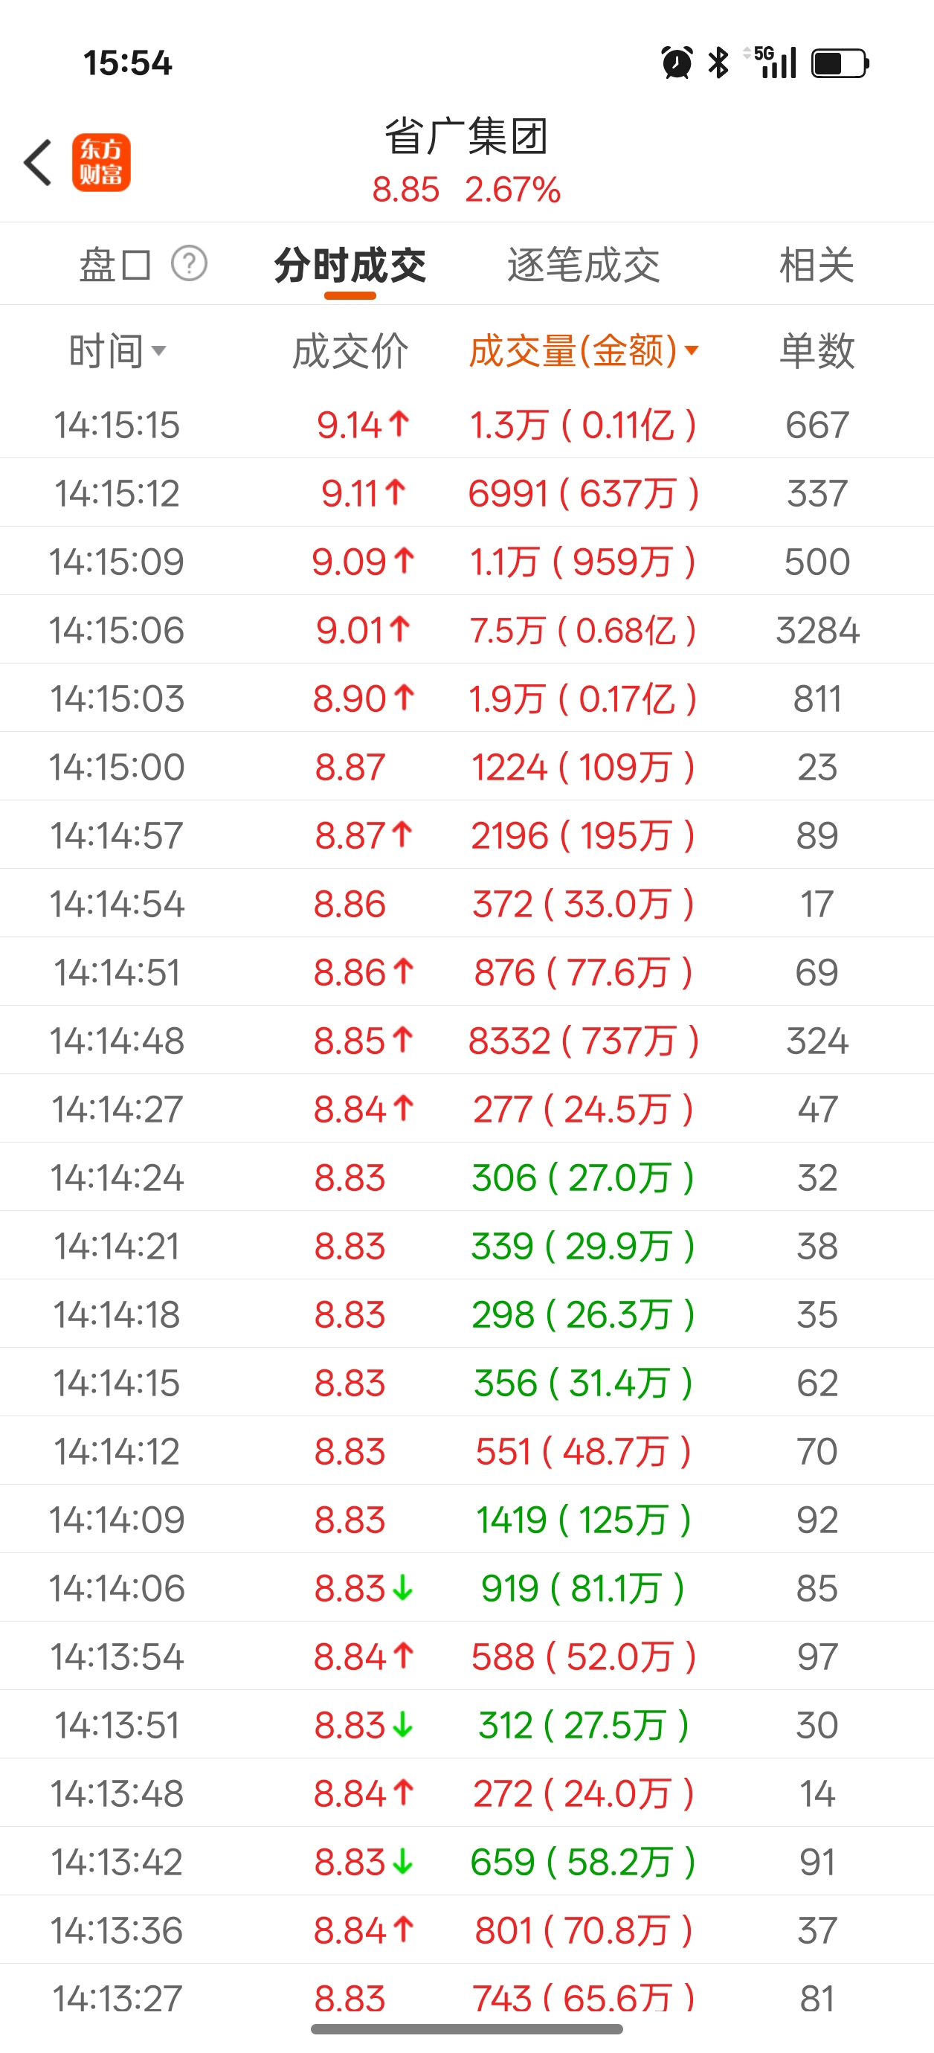Tap the Bluetooth status icon
The width and height of the screenshot is (934, 2053).
point(718,62)
